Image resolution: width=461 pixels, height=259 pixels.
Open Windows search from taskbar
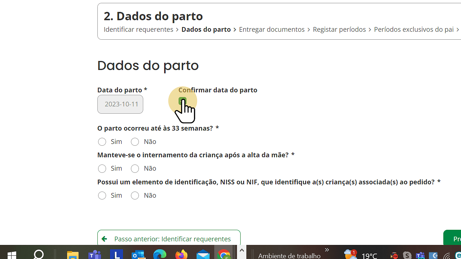(x=39, y=254)
